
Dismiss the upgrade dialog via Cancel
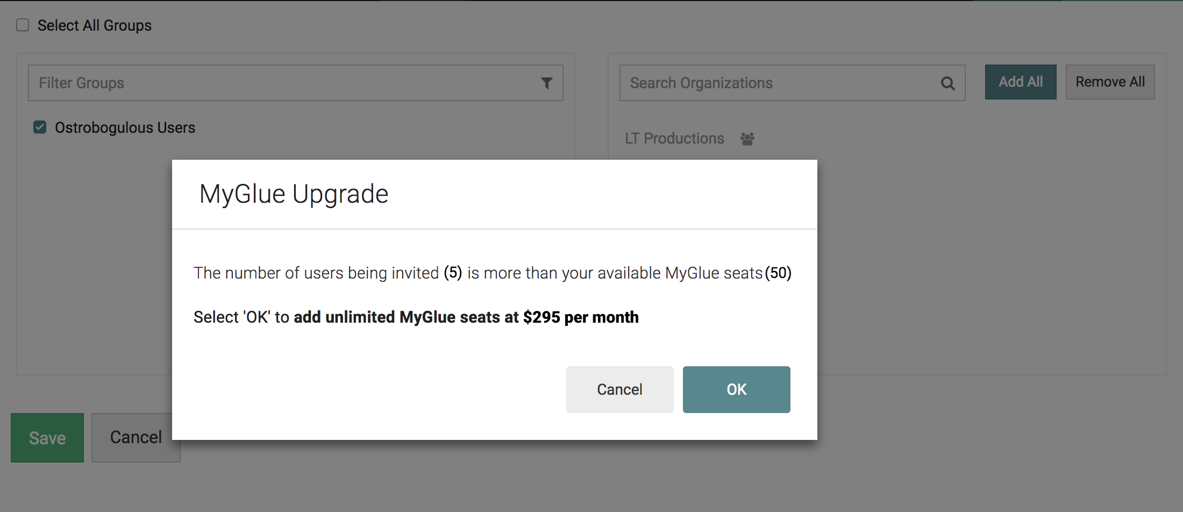point(619,389)
